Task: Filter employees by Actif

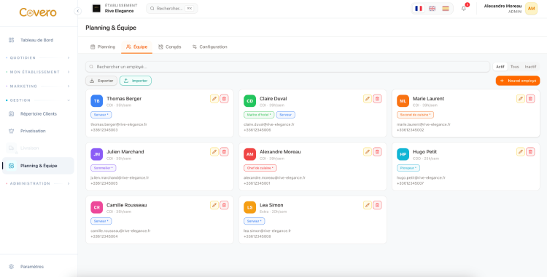Action: click(500, 67)
